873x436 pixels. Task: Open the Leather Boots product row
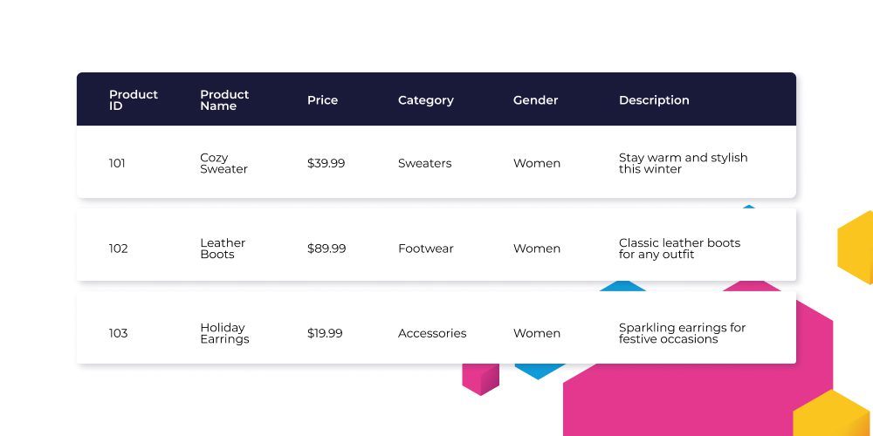[436, 245]
